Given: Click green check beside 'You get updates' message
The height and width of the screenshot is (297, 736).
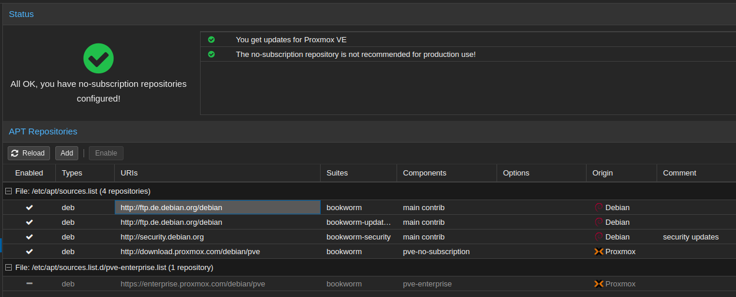Looking at the screenshot, I should tap(211, 40).
